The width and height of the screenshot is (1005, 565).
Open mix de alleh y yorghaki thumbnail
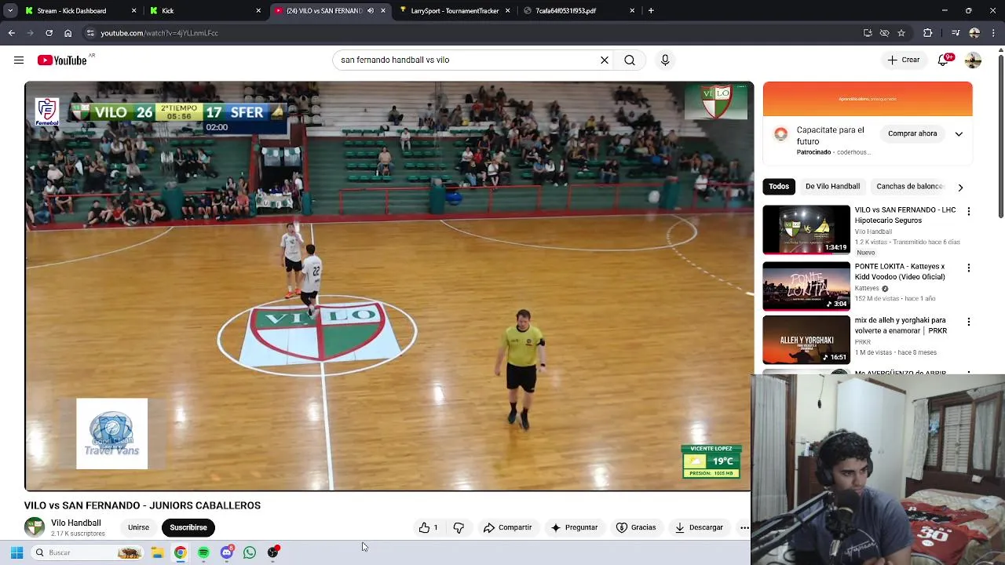click(806, 340)
